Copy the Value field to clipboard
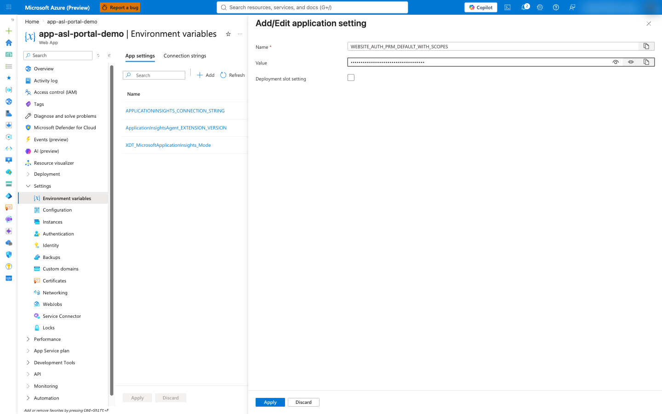This screenshot has width=662, height=414. pyautogui.click(x=646, y=62)
